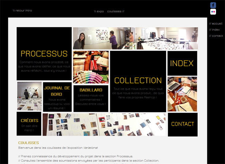Open the Crédits tile
The width and height of the screenshot is (225, 164).
pyautogui.click(x=29, y=124)
